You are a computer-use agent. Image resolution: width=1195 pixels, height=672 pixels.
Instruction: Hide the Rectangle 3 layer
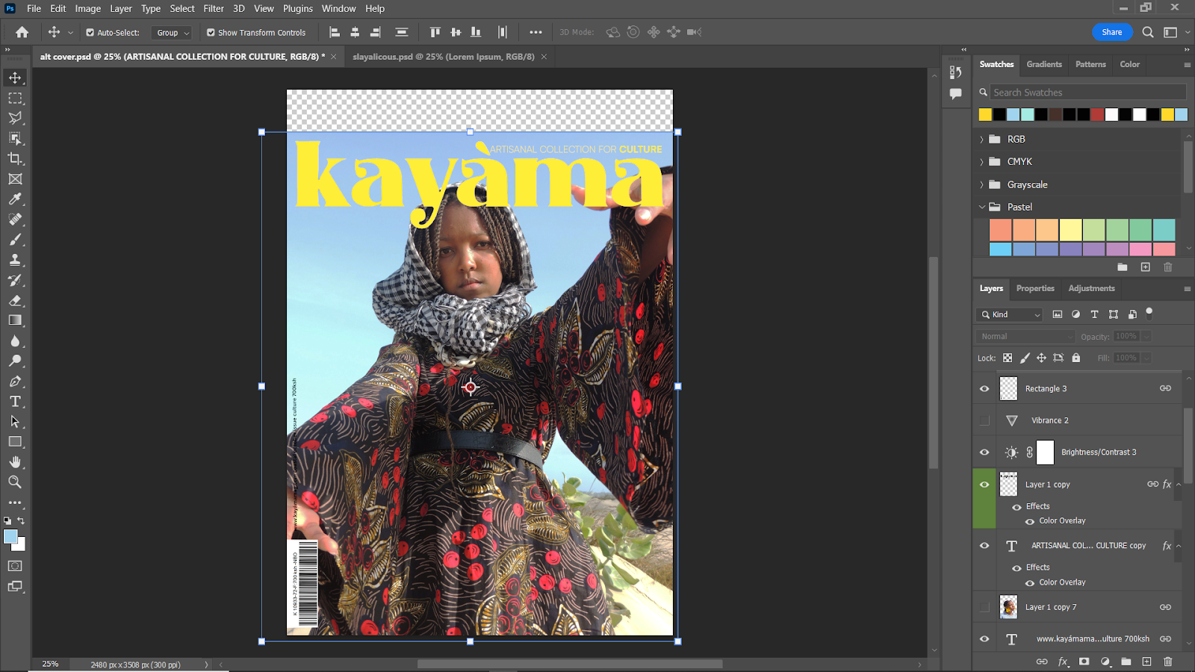(x=984, y=388)
